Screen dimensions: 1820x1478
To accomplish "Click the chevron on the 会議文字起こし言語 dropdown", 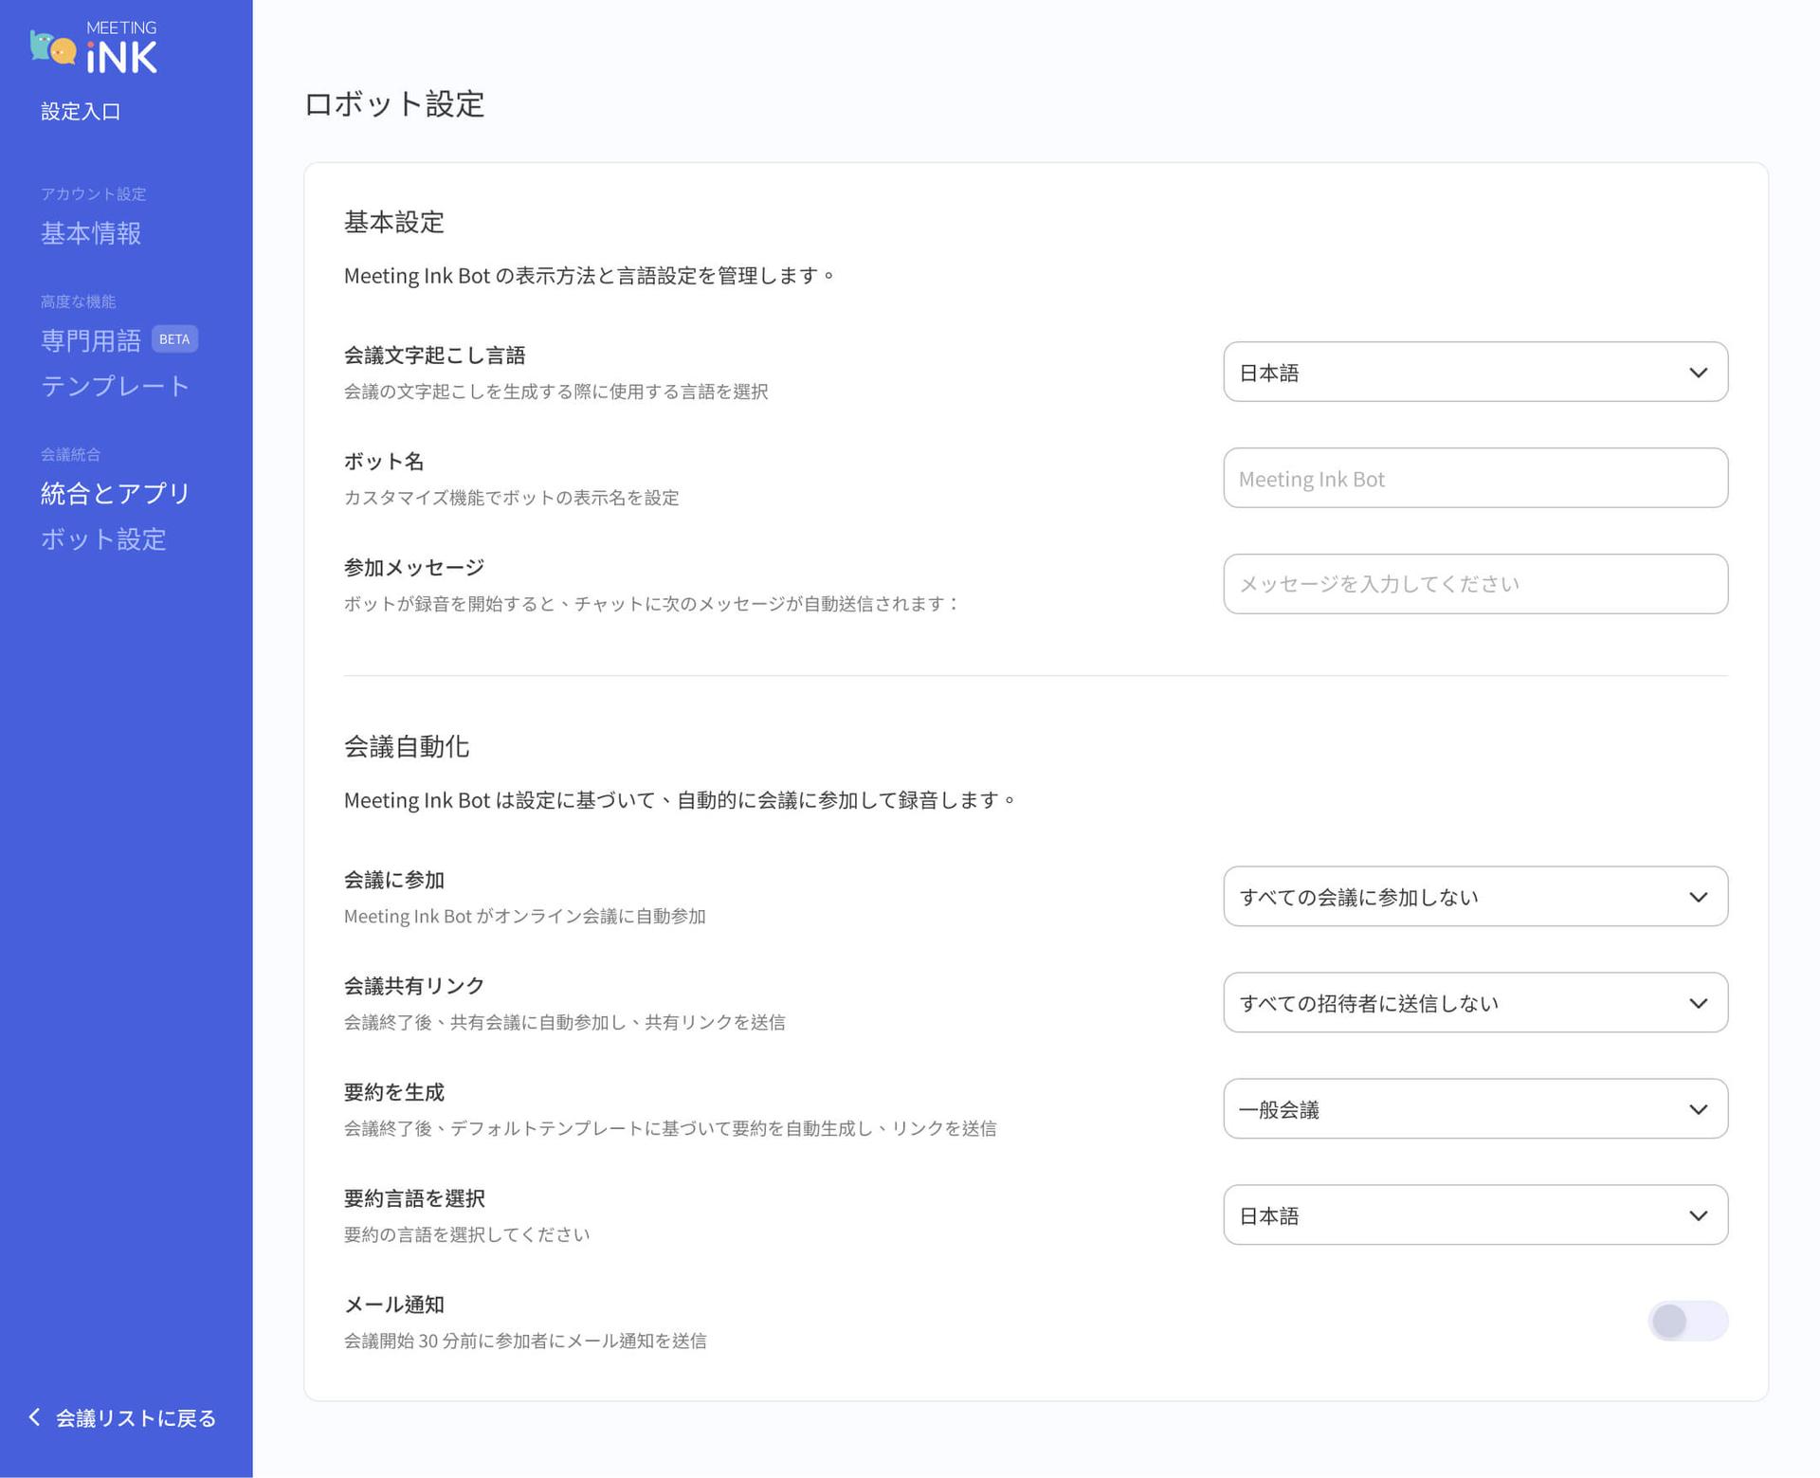I will point(1698,373).
